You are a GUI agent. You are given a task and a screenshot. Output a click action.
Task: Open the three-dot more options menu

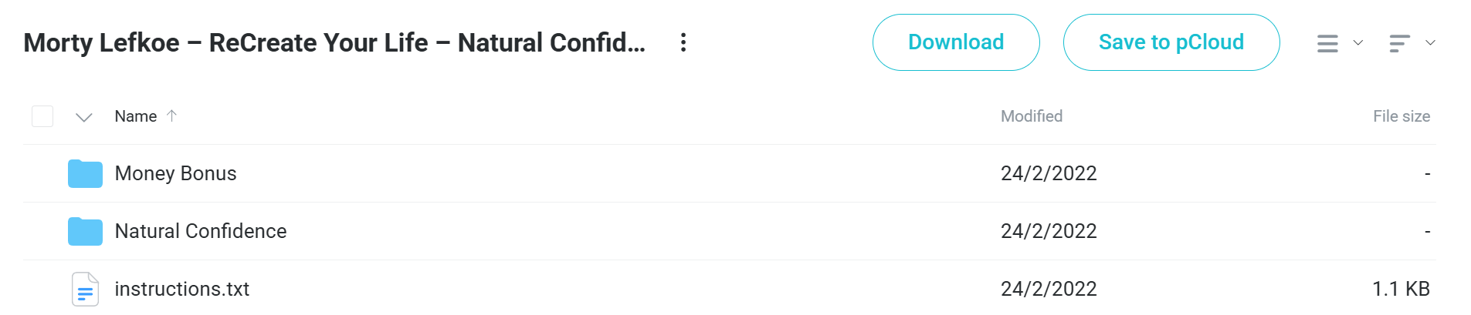click(x=683, y=42)
